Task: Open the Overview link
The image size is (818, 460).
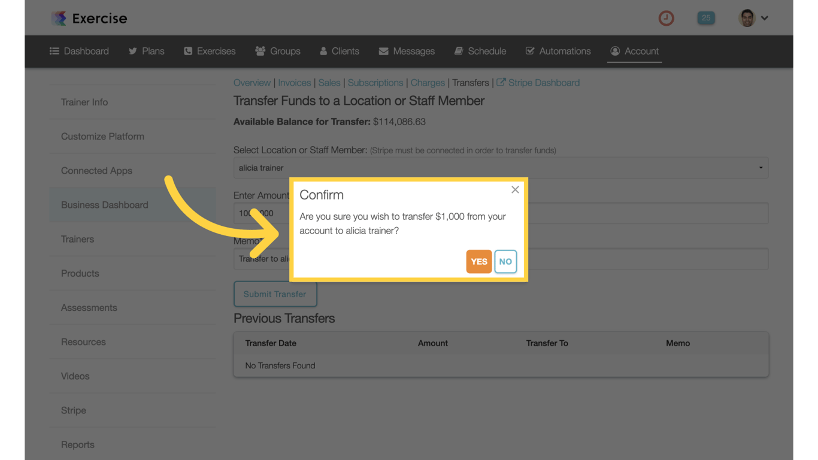Action: click(252, 83)
